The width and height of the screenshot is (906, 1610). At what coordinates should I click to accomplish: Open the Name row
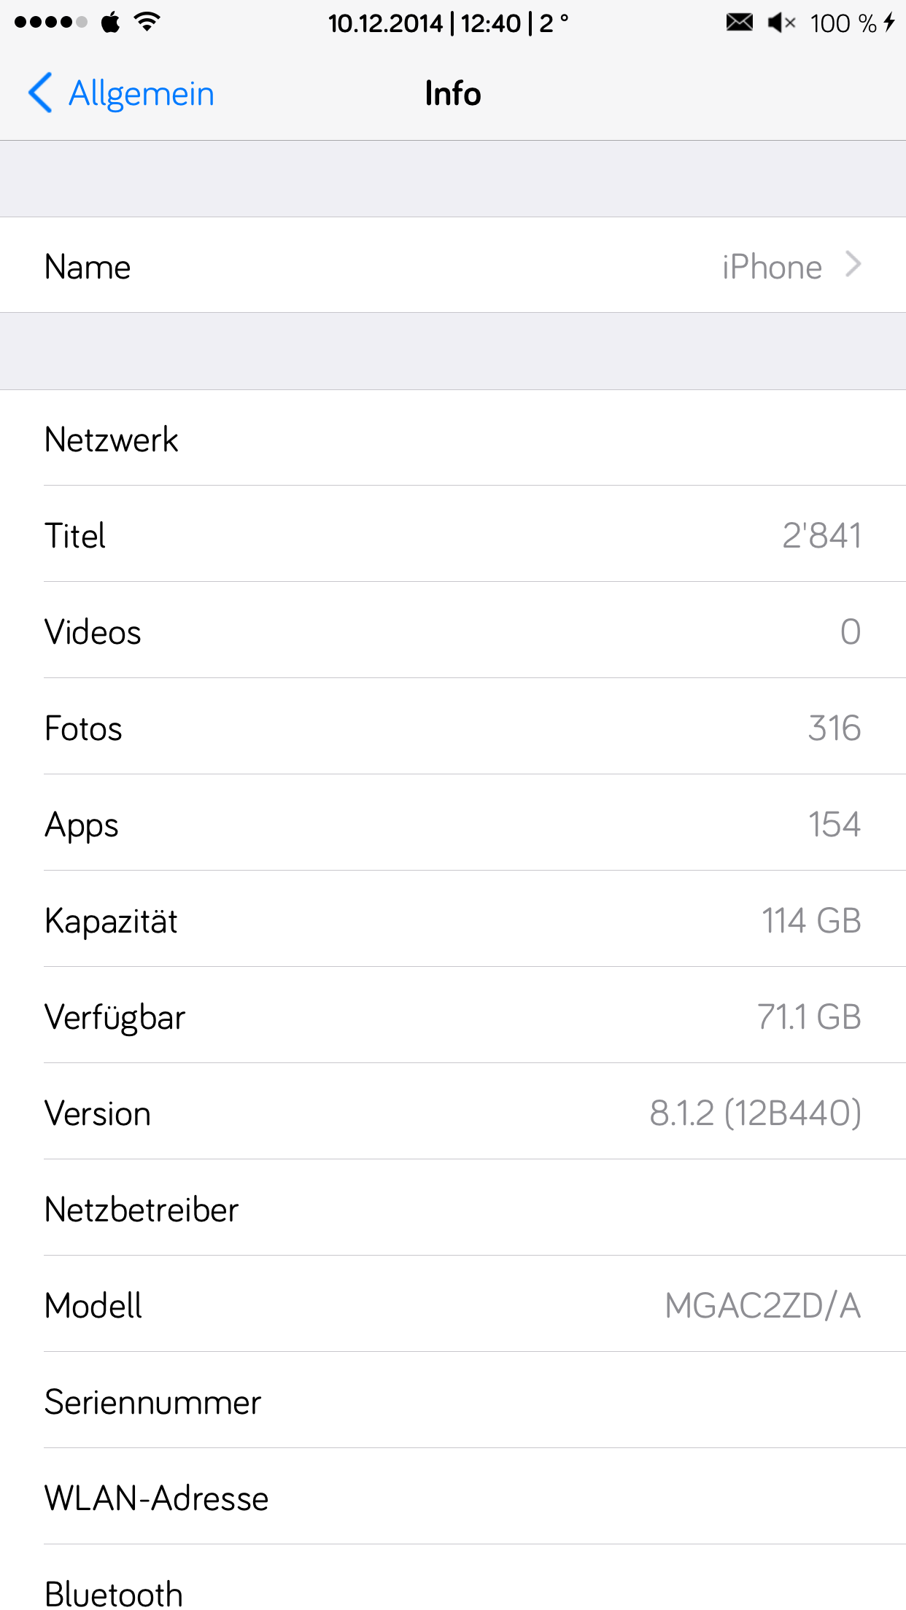(x=452, y=265)
